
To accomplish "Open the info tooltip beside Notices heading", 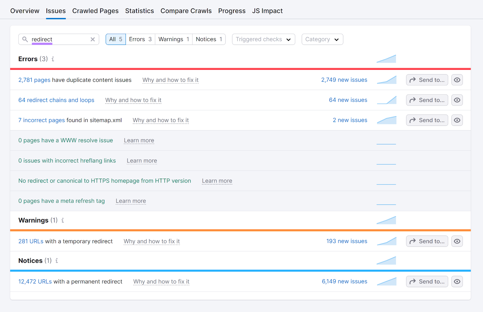I will coord(56,261).
